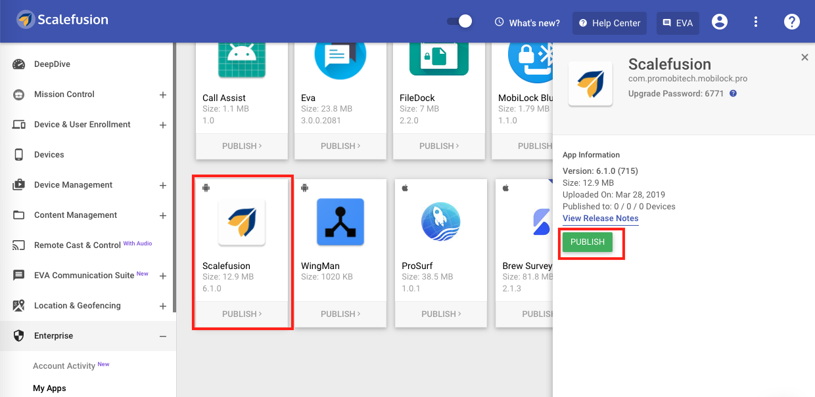Click Scalefusion app icon in details panel

590,84
